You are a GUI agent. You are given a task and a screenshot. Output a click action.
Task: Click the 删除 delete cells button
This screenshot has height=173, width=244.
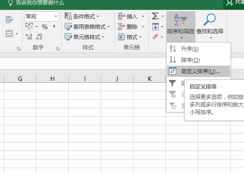click(x=128, y=27)
